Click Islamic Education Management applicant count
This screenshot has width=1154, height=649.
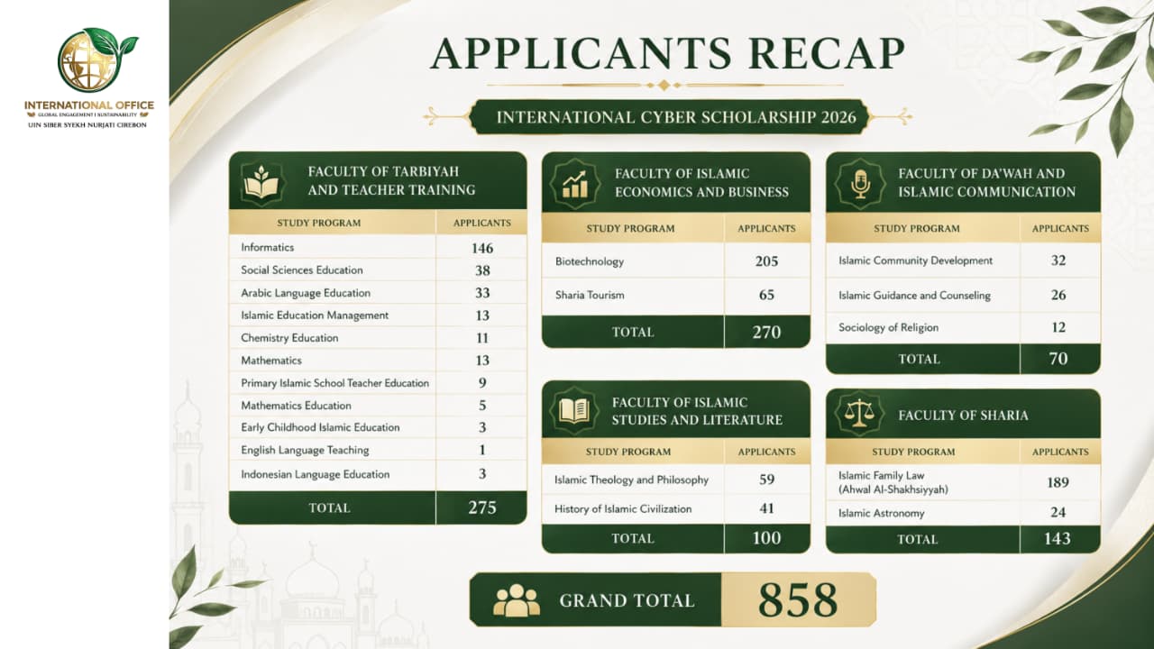482,315
